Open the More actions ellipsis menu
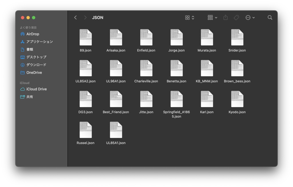This screenshot has height=187, width=293. coord(250,17)
